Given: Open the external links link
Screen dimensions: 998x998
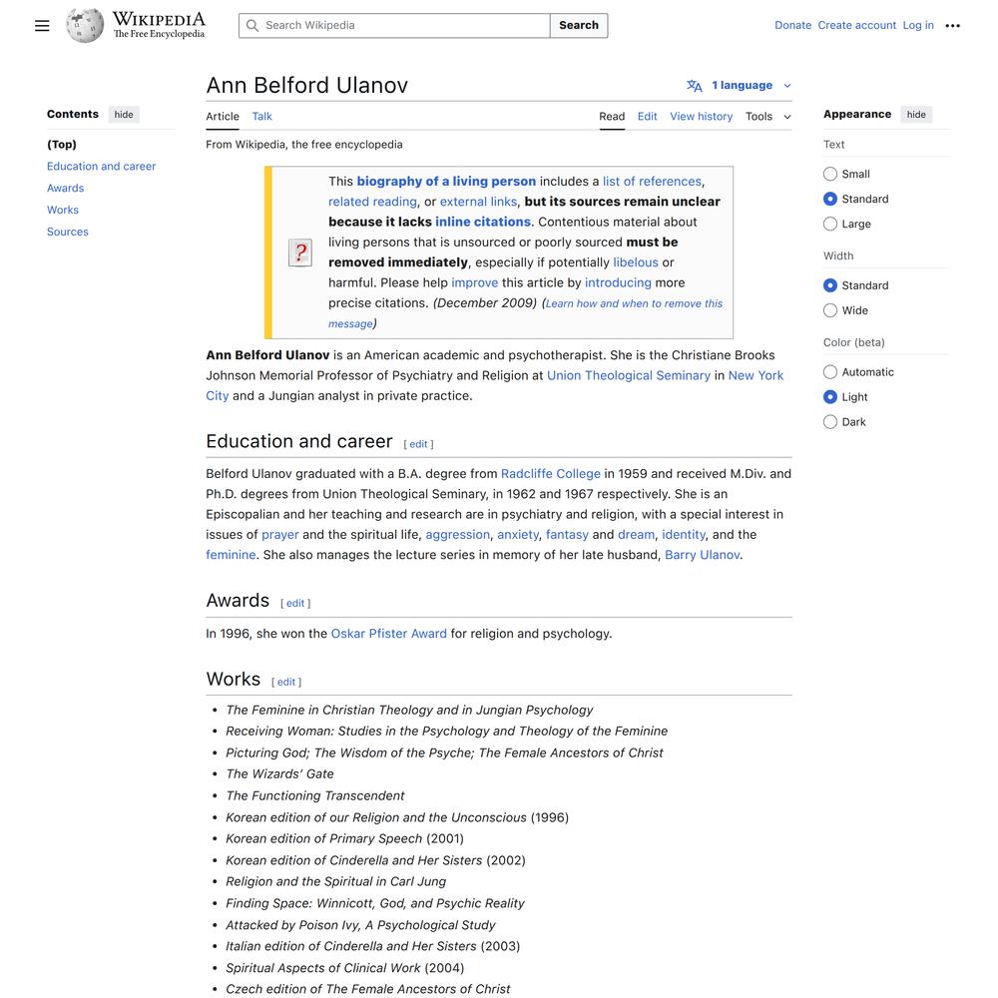Looking at the screenshot, I should tap(478, 202).
